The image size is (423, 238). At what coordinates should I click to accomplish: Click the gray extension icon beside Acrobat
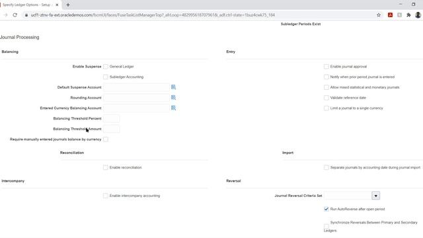[399, 15]
